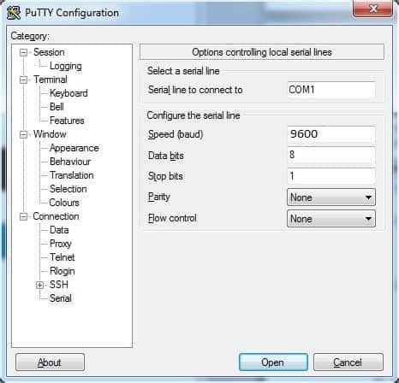Click the PuTTY icon in the title bar

14,13
